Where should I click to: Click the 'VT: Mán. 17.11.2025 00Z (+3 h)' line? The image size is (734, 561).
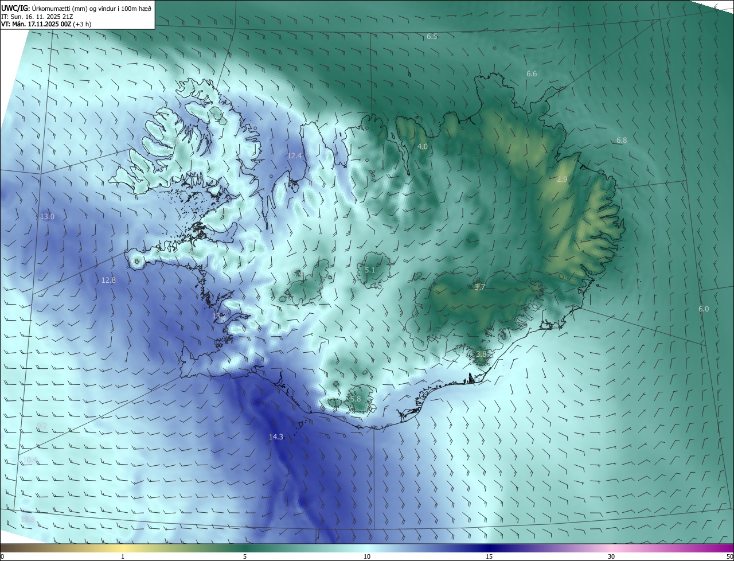tap(46, 24)
